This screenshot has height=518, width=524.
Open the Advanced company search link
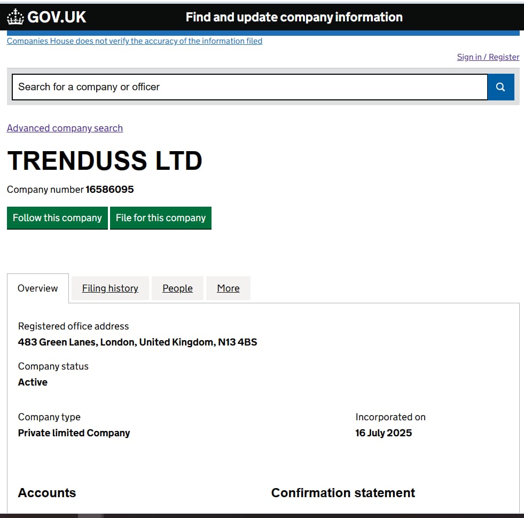[65, 128]
